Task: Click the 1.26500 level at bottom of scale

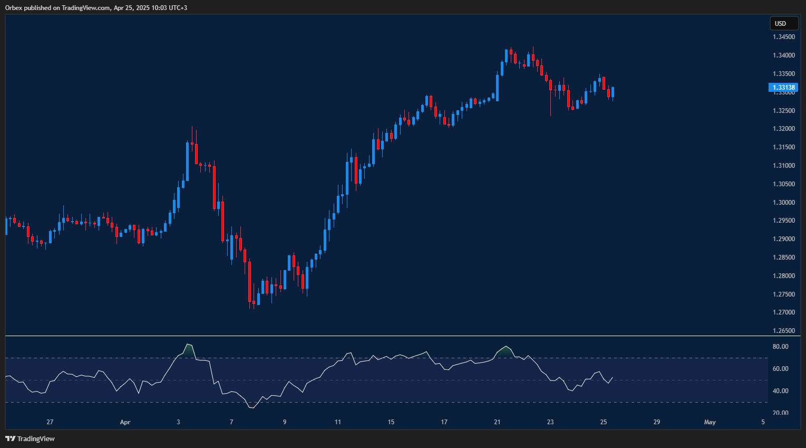Action: (x=784, y=330)
